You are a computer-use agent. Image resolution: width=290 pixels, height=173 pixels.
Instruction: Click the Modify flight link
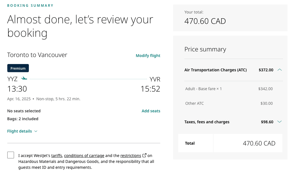coord(148,56)
